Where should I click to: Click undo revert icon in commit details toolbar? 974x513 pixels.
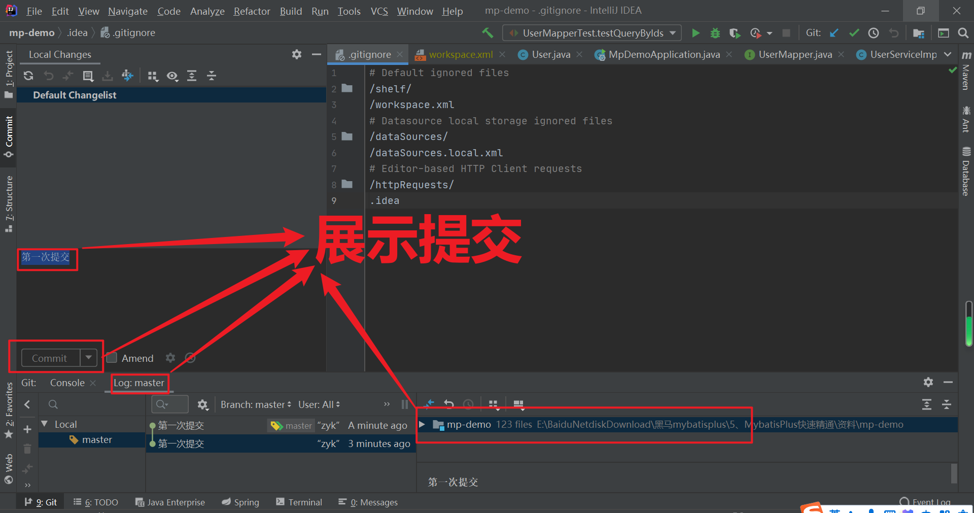(x=449, y=404)
